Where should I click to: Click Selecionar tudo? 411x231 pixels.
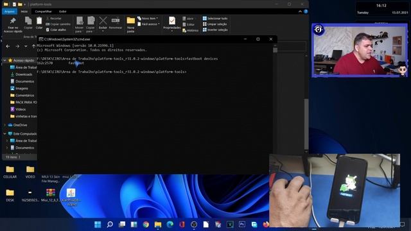[215, 19]
